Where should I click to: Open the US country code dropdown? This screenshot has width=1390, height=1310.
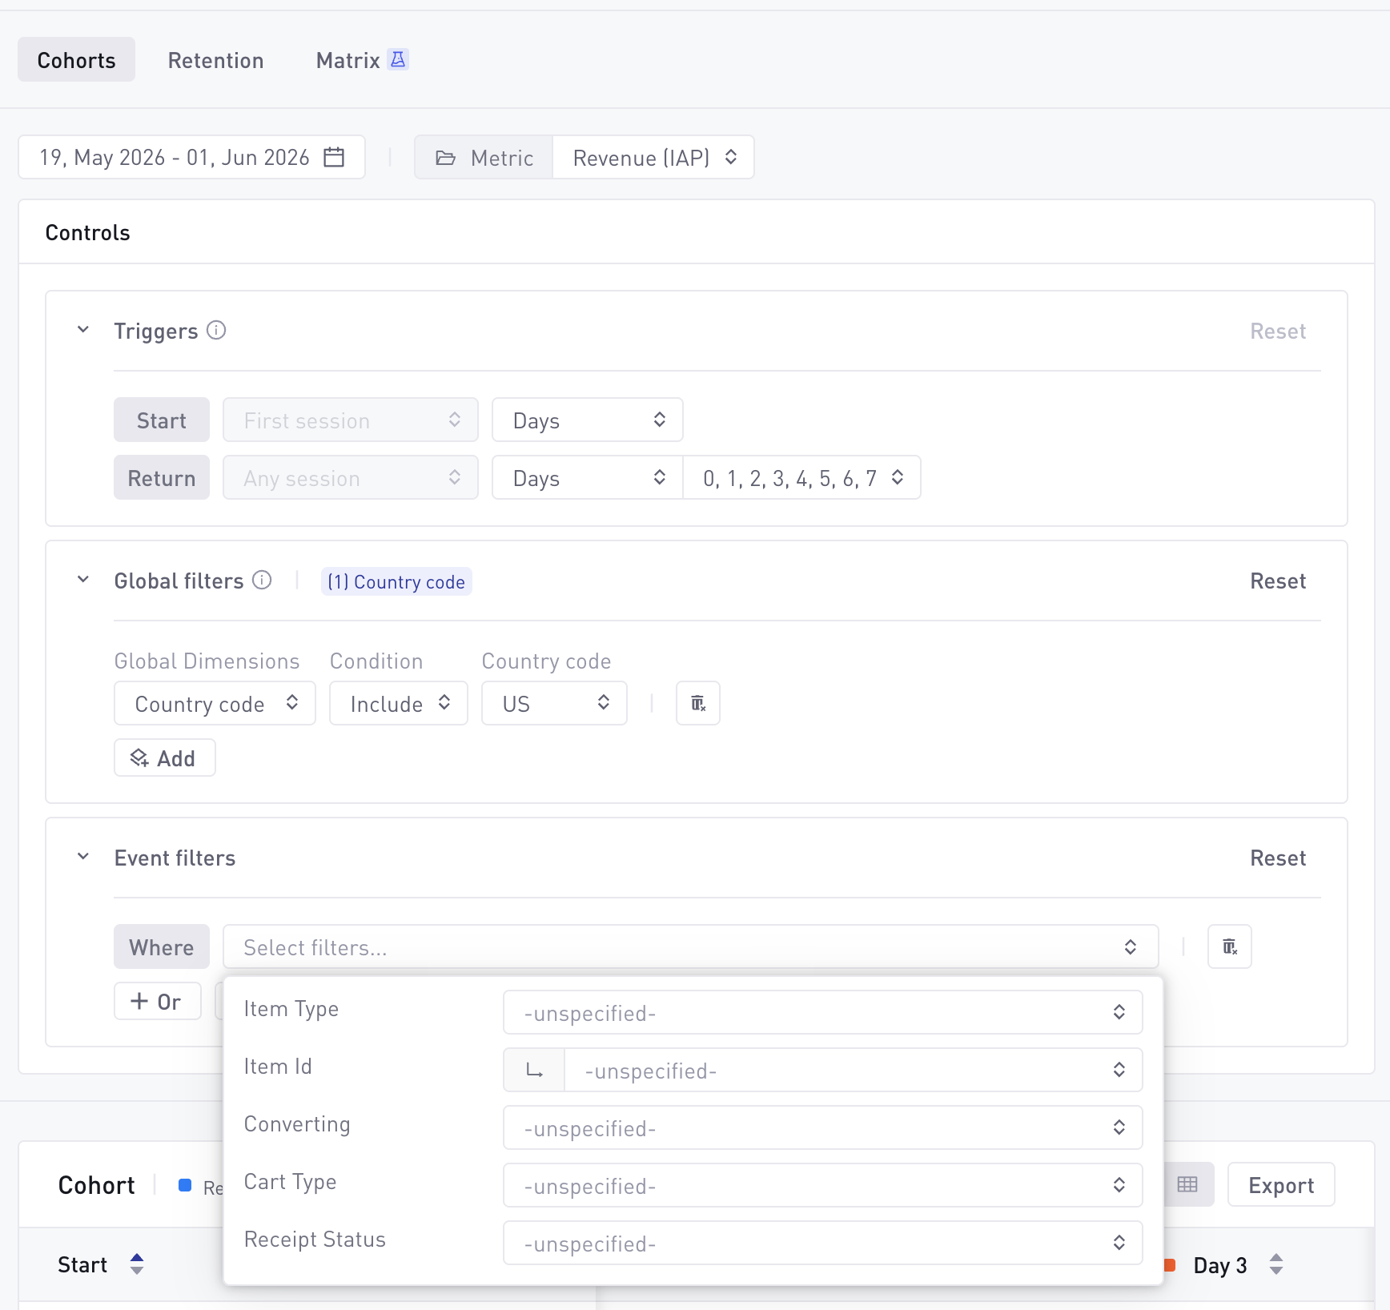[x=554, y=703]
